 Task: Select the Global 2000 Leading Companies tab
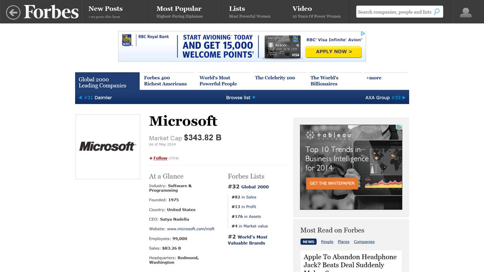click(107, 81)
